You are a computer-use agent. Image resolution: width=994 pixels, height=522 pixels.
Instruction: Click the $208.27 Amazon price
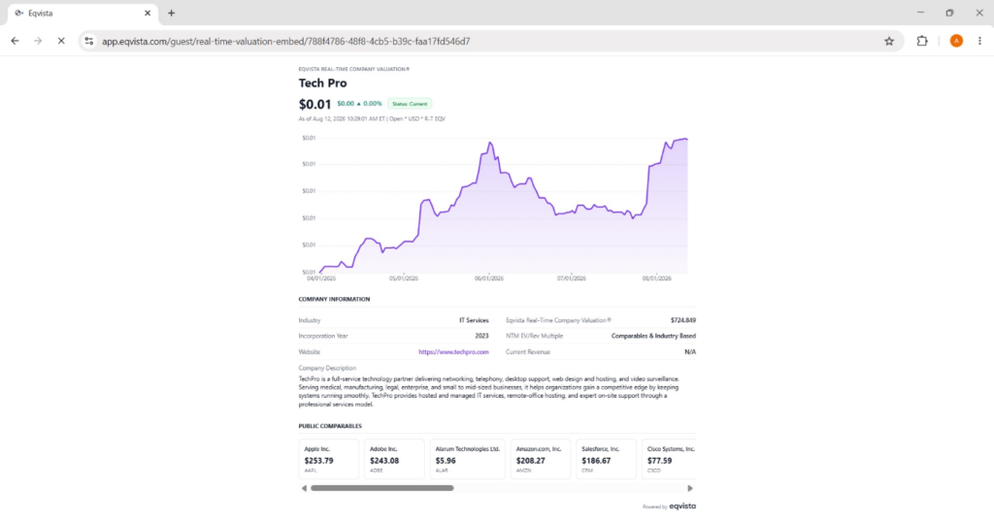coord(531,461)
